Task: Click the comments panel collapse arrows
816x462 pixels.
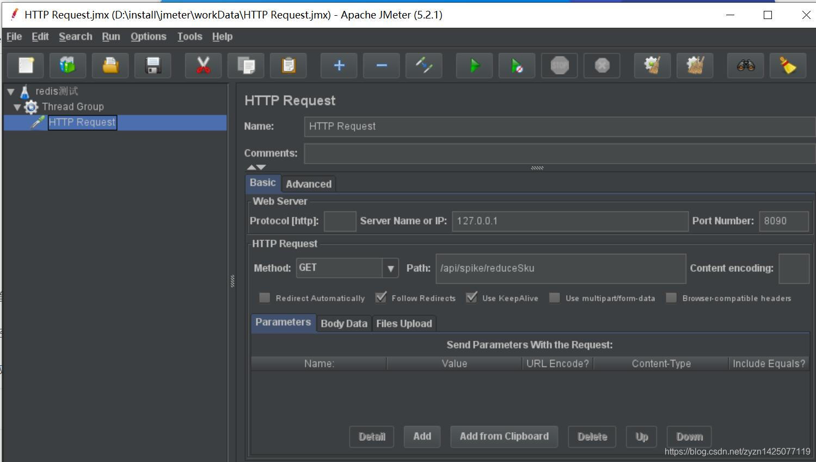Action: (256, 167)
